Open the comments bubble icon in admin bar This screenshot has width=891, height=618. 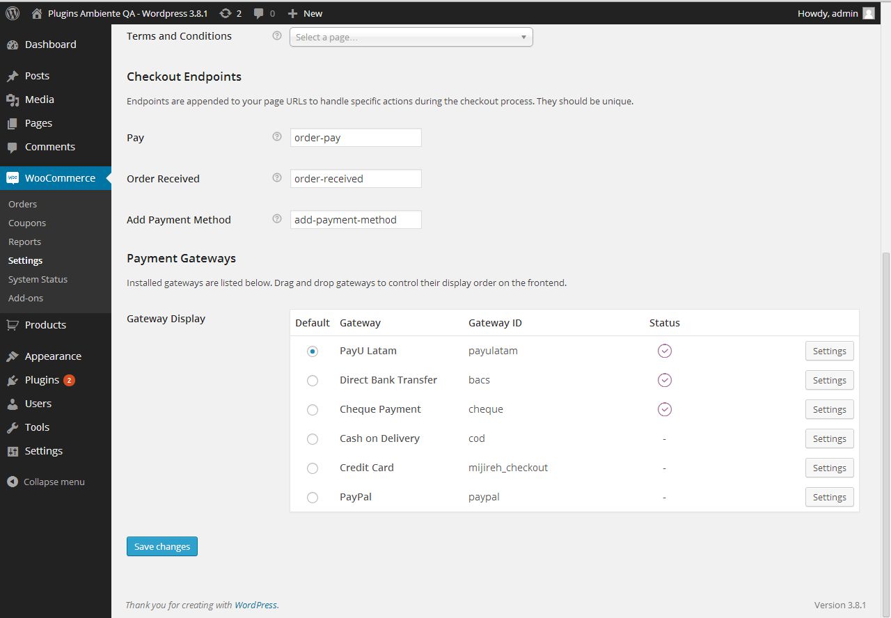click(259, 13)
